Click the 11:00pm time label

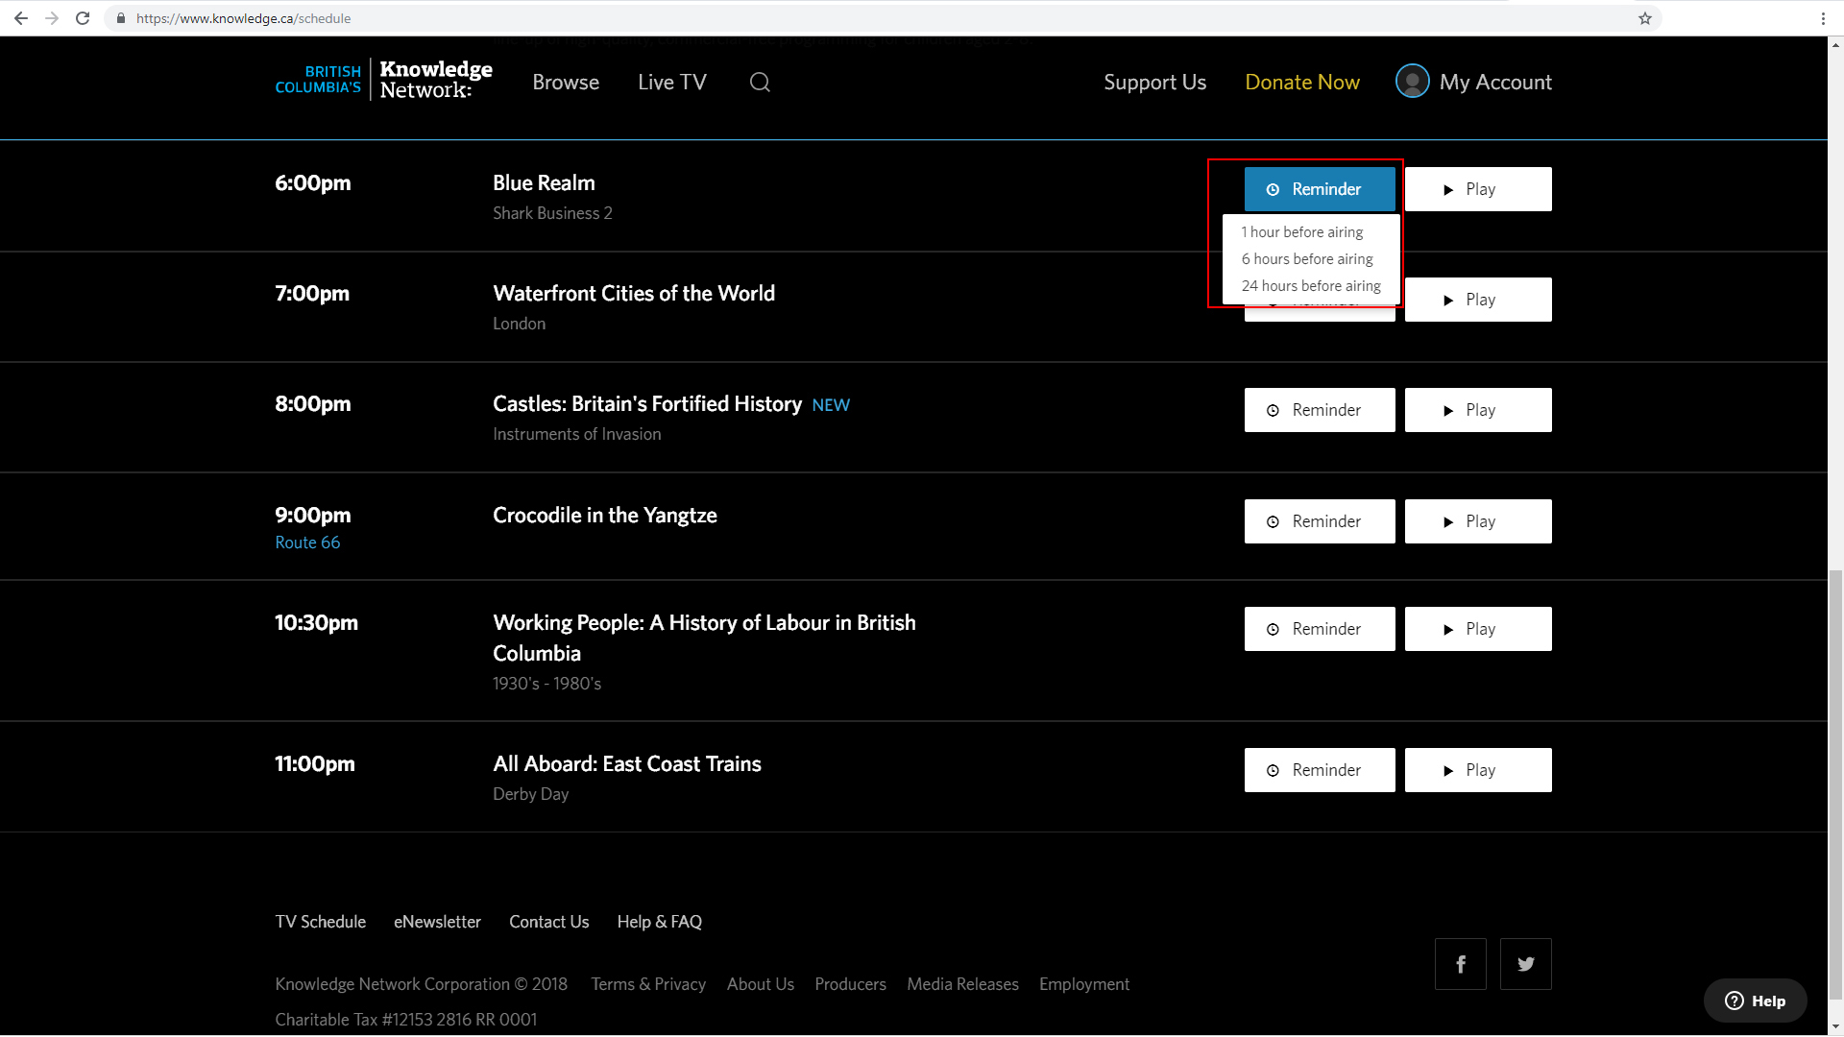pyautogui.click(x=315, y=764)
